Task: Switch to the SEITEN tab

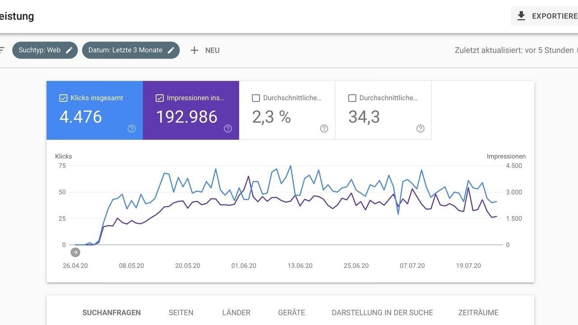Action: (x=181, y=312)
